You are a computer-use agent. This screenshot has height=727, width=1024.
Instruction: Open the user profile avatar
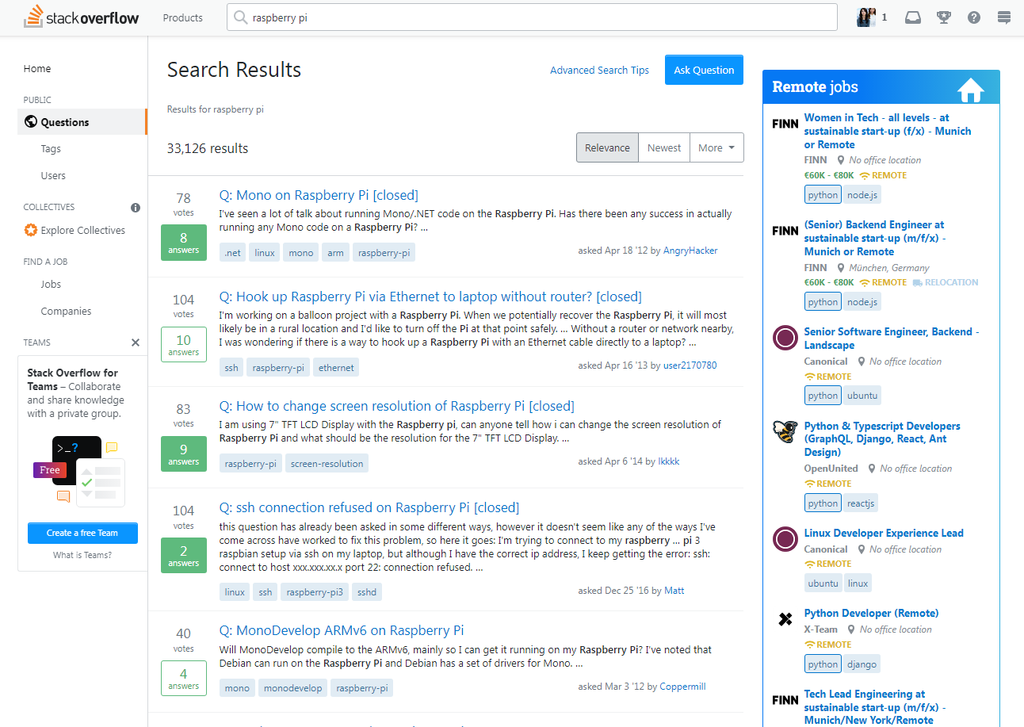tap(865, 17)
